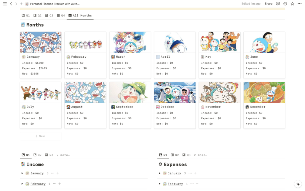Click the Expenses heading clock icon

pyautogui.click(x=160, y=164)
